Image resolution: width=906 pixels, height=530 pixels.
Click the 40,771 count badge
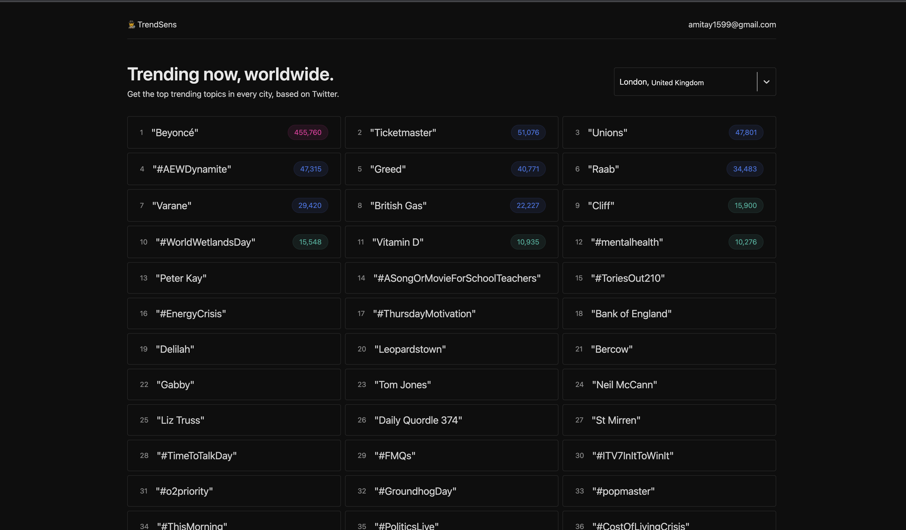coord(528,169)
